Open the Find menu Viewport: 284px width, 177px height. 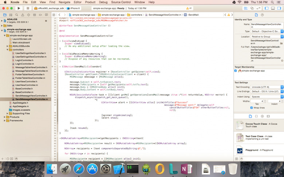[52, 2]
